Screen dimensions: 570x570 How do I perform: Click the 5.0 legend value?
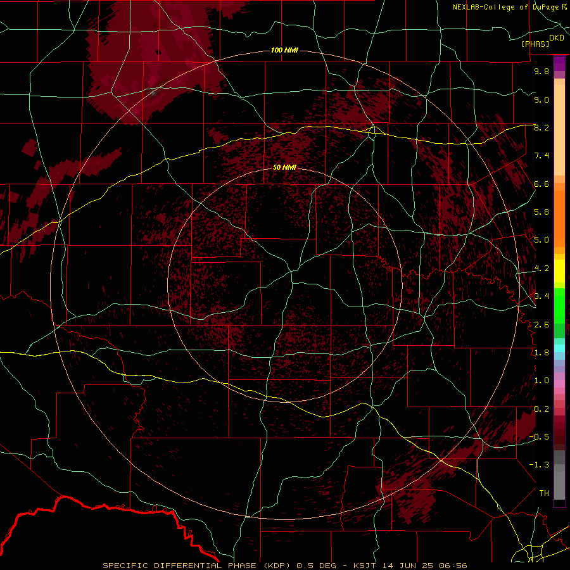541,240
